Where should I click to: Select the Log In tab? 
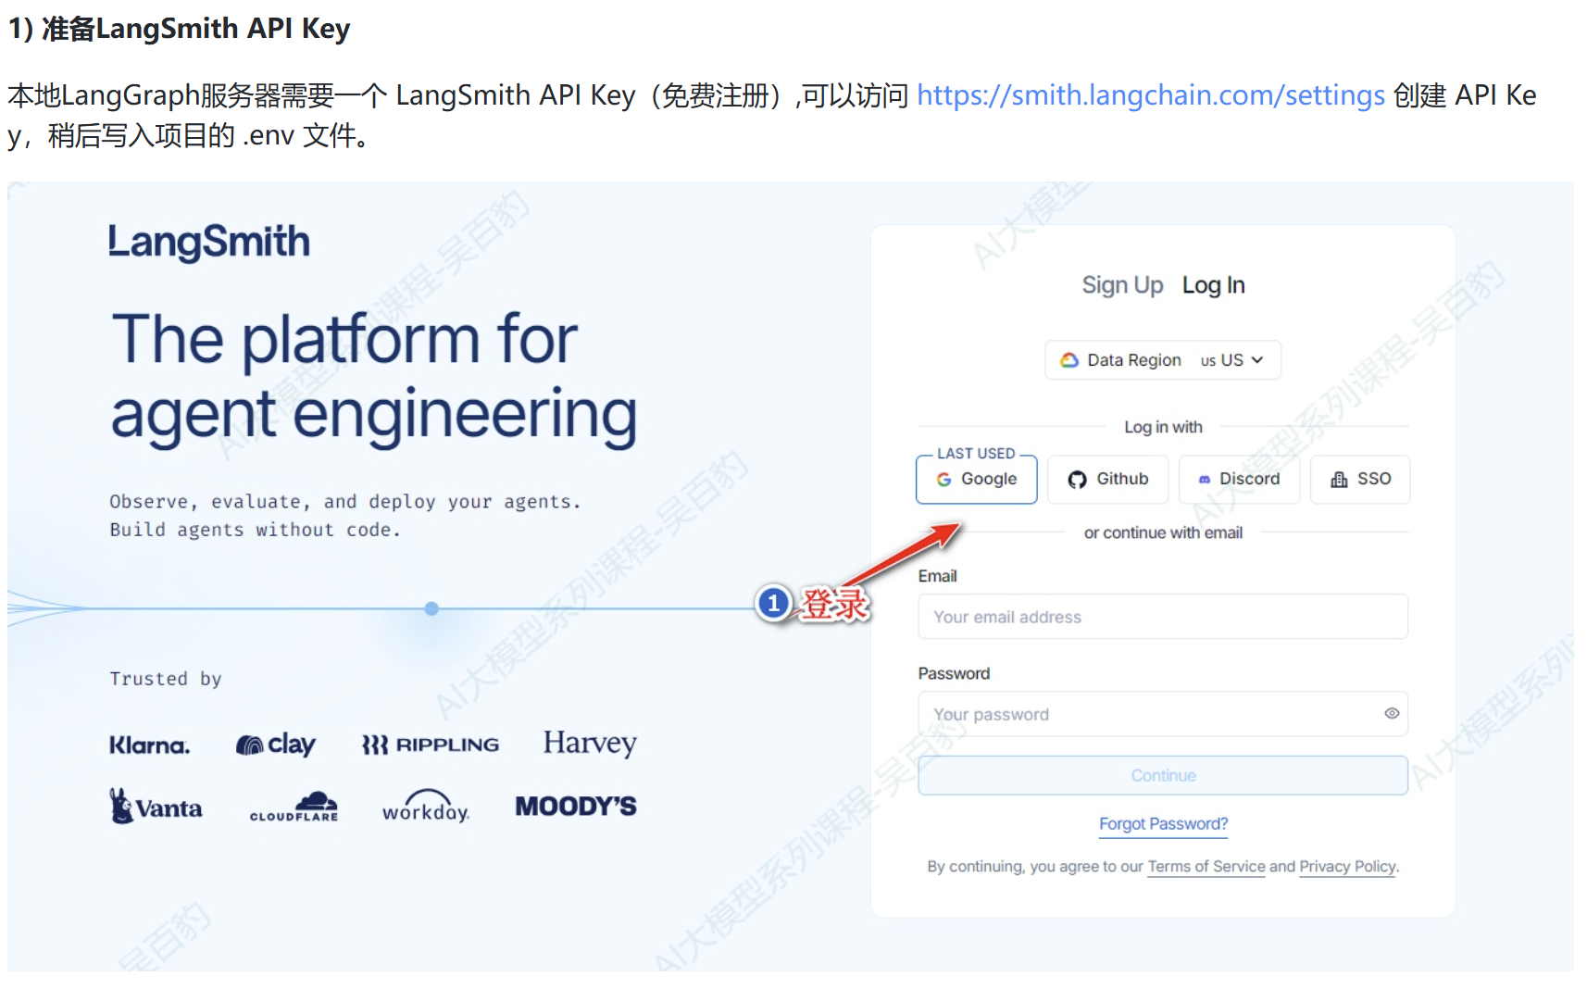tap(1213, 285)
